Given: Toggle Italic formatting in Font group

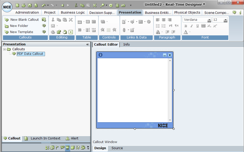Looking at the screenshot, I should (x=192, y=26).
